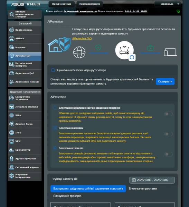
Task: Click the router scan magnifier icon
Action: click(132, 57)
